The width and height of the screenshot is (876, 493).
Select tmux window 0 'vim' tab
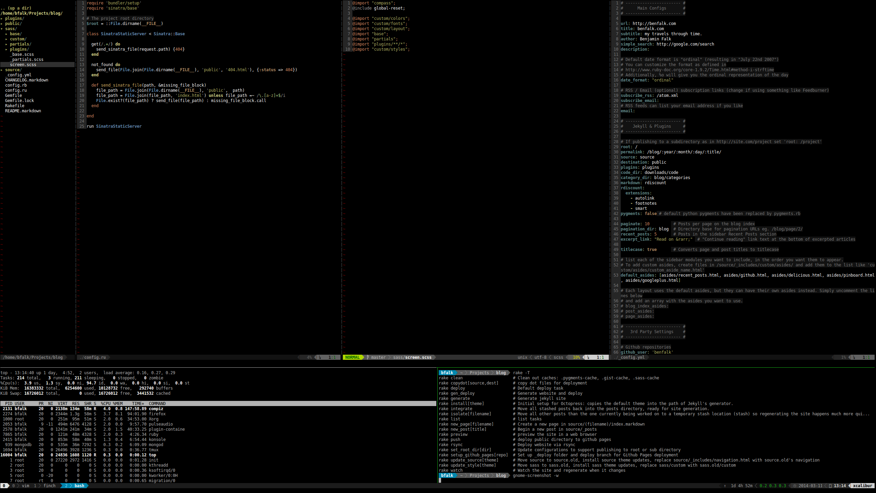21,486
